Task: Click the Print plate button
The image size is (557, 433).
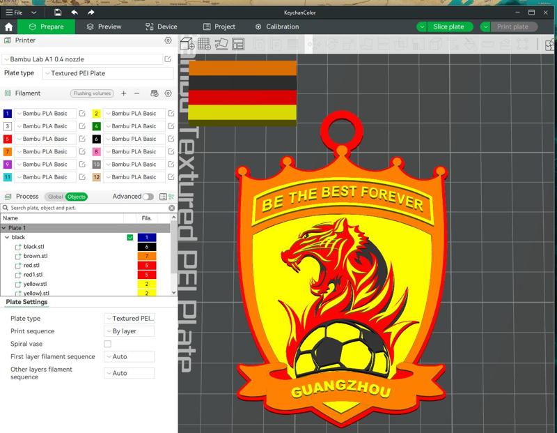Action: 514,26
